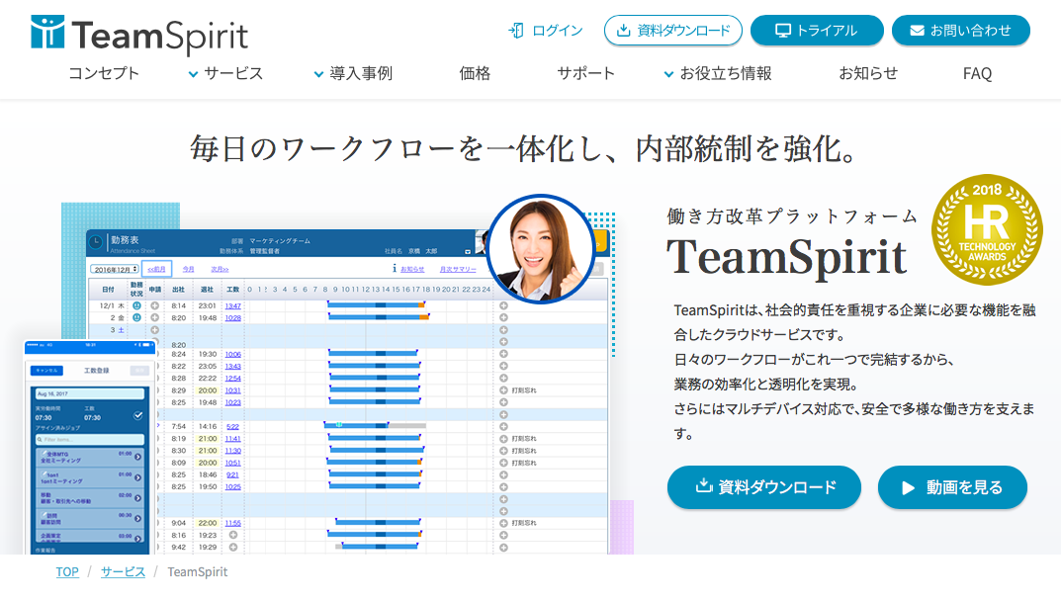Click the 働き方改革プラットフォーム heading text

[792, 216]
